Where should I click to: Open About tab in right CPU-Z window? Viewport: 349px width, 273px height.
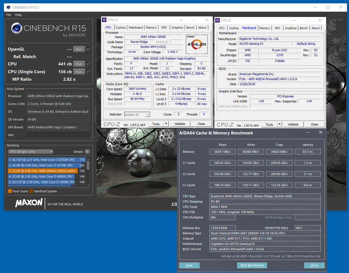[316, 28]
